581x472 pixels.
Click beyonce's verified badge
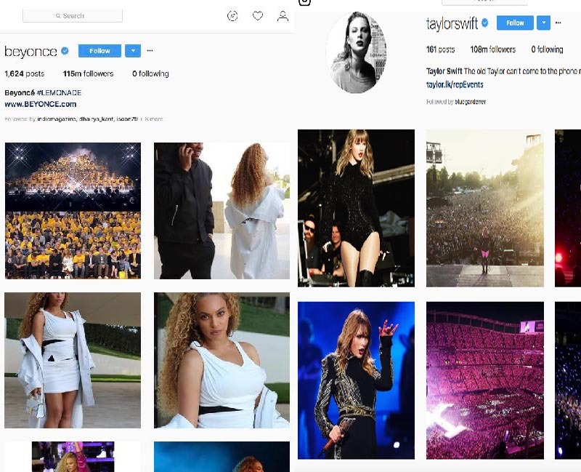tap(65, 51)
